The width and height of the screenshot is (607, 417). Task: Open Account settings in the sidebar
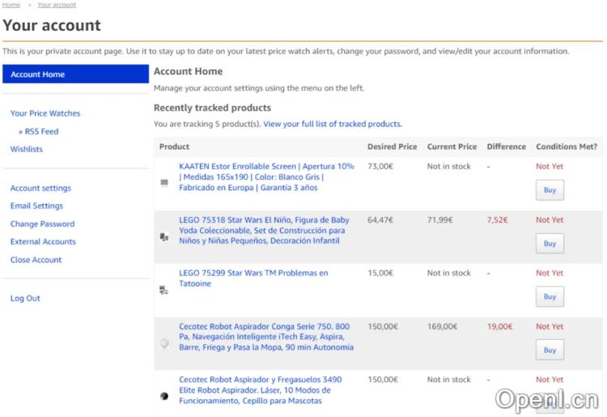click(x=40, y=188)
